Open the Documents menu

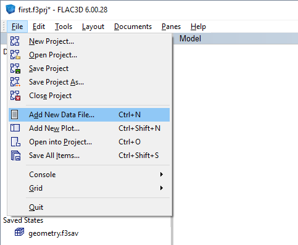(x=133, y=27)
